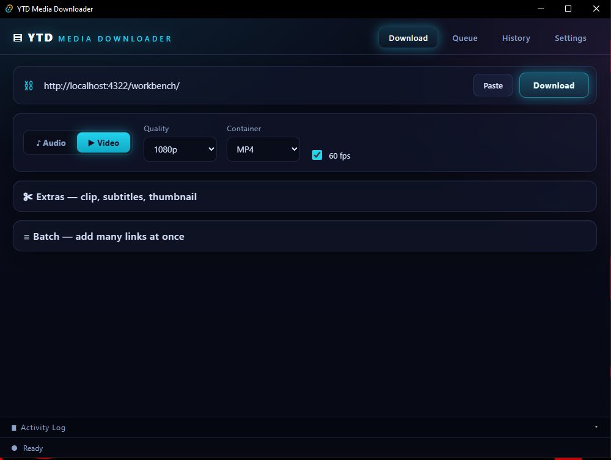This screenshot has height=460, width=611.
Task: Click the Download button next to Paste
Action: click(x=554, y=85)
